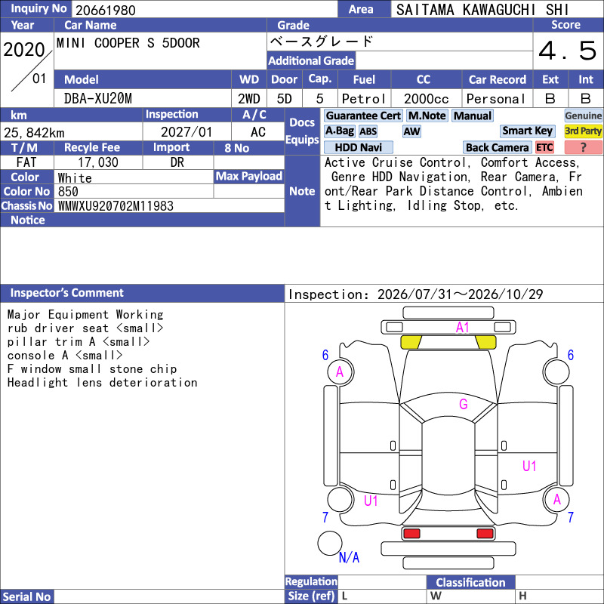604x604 pixels.
Task: Click the right red tail light
Action: [x=485, y=534]
